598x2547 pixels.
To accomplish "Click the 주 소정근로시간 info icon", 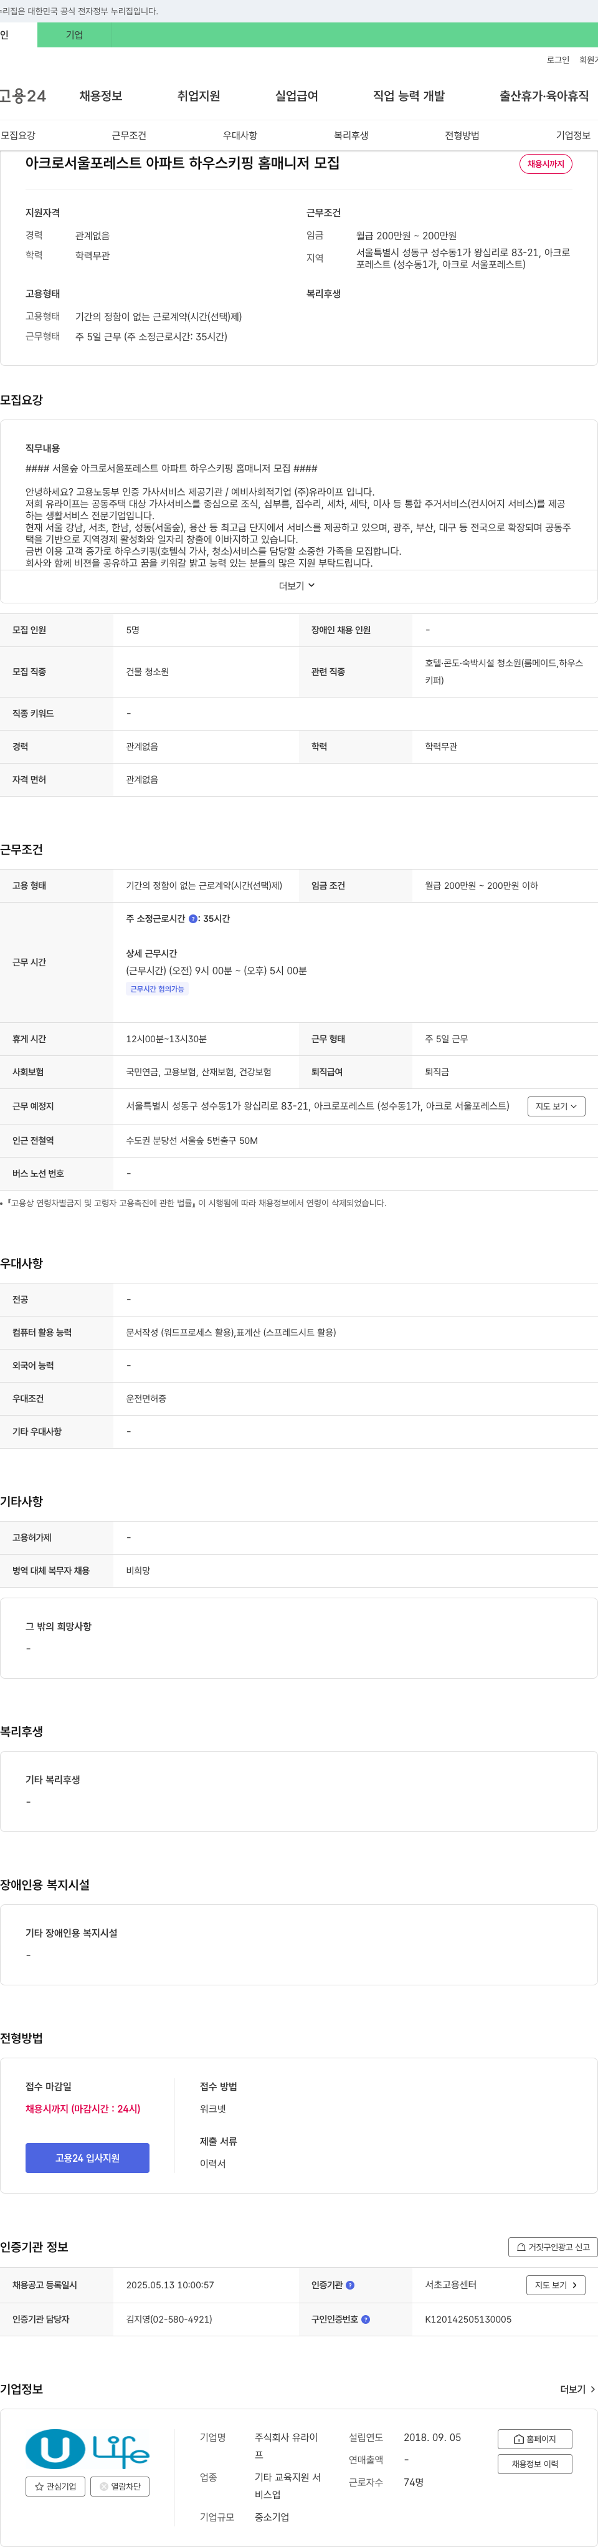I will pos(192,919).
